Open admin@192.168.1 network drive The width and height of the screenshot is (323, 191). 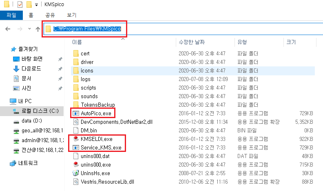(x=43, y=140)
